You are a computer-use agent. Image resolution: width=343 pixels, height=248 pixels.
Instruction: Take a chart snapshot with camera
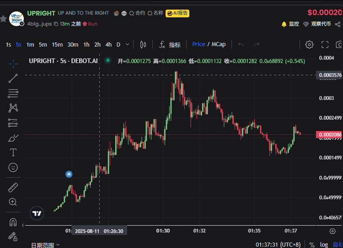pyautogui.click(x=339, y=45)
